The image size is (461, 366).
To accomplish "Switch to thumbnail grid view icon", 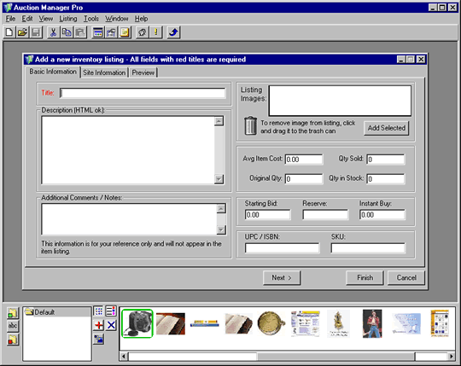I will [x=99, y=311].
